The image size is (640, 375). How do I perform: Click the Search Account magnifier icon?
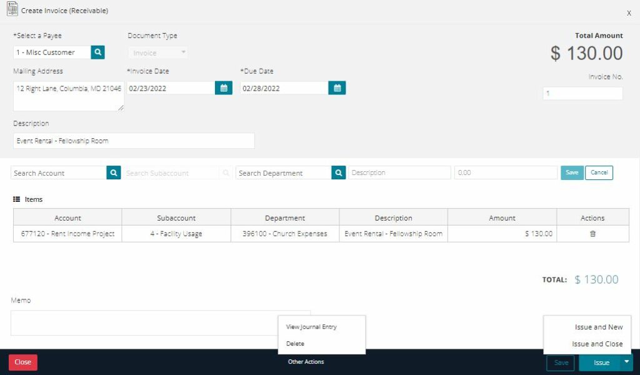(x=114, y=172)
